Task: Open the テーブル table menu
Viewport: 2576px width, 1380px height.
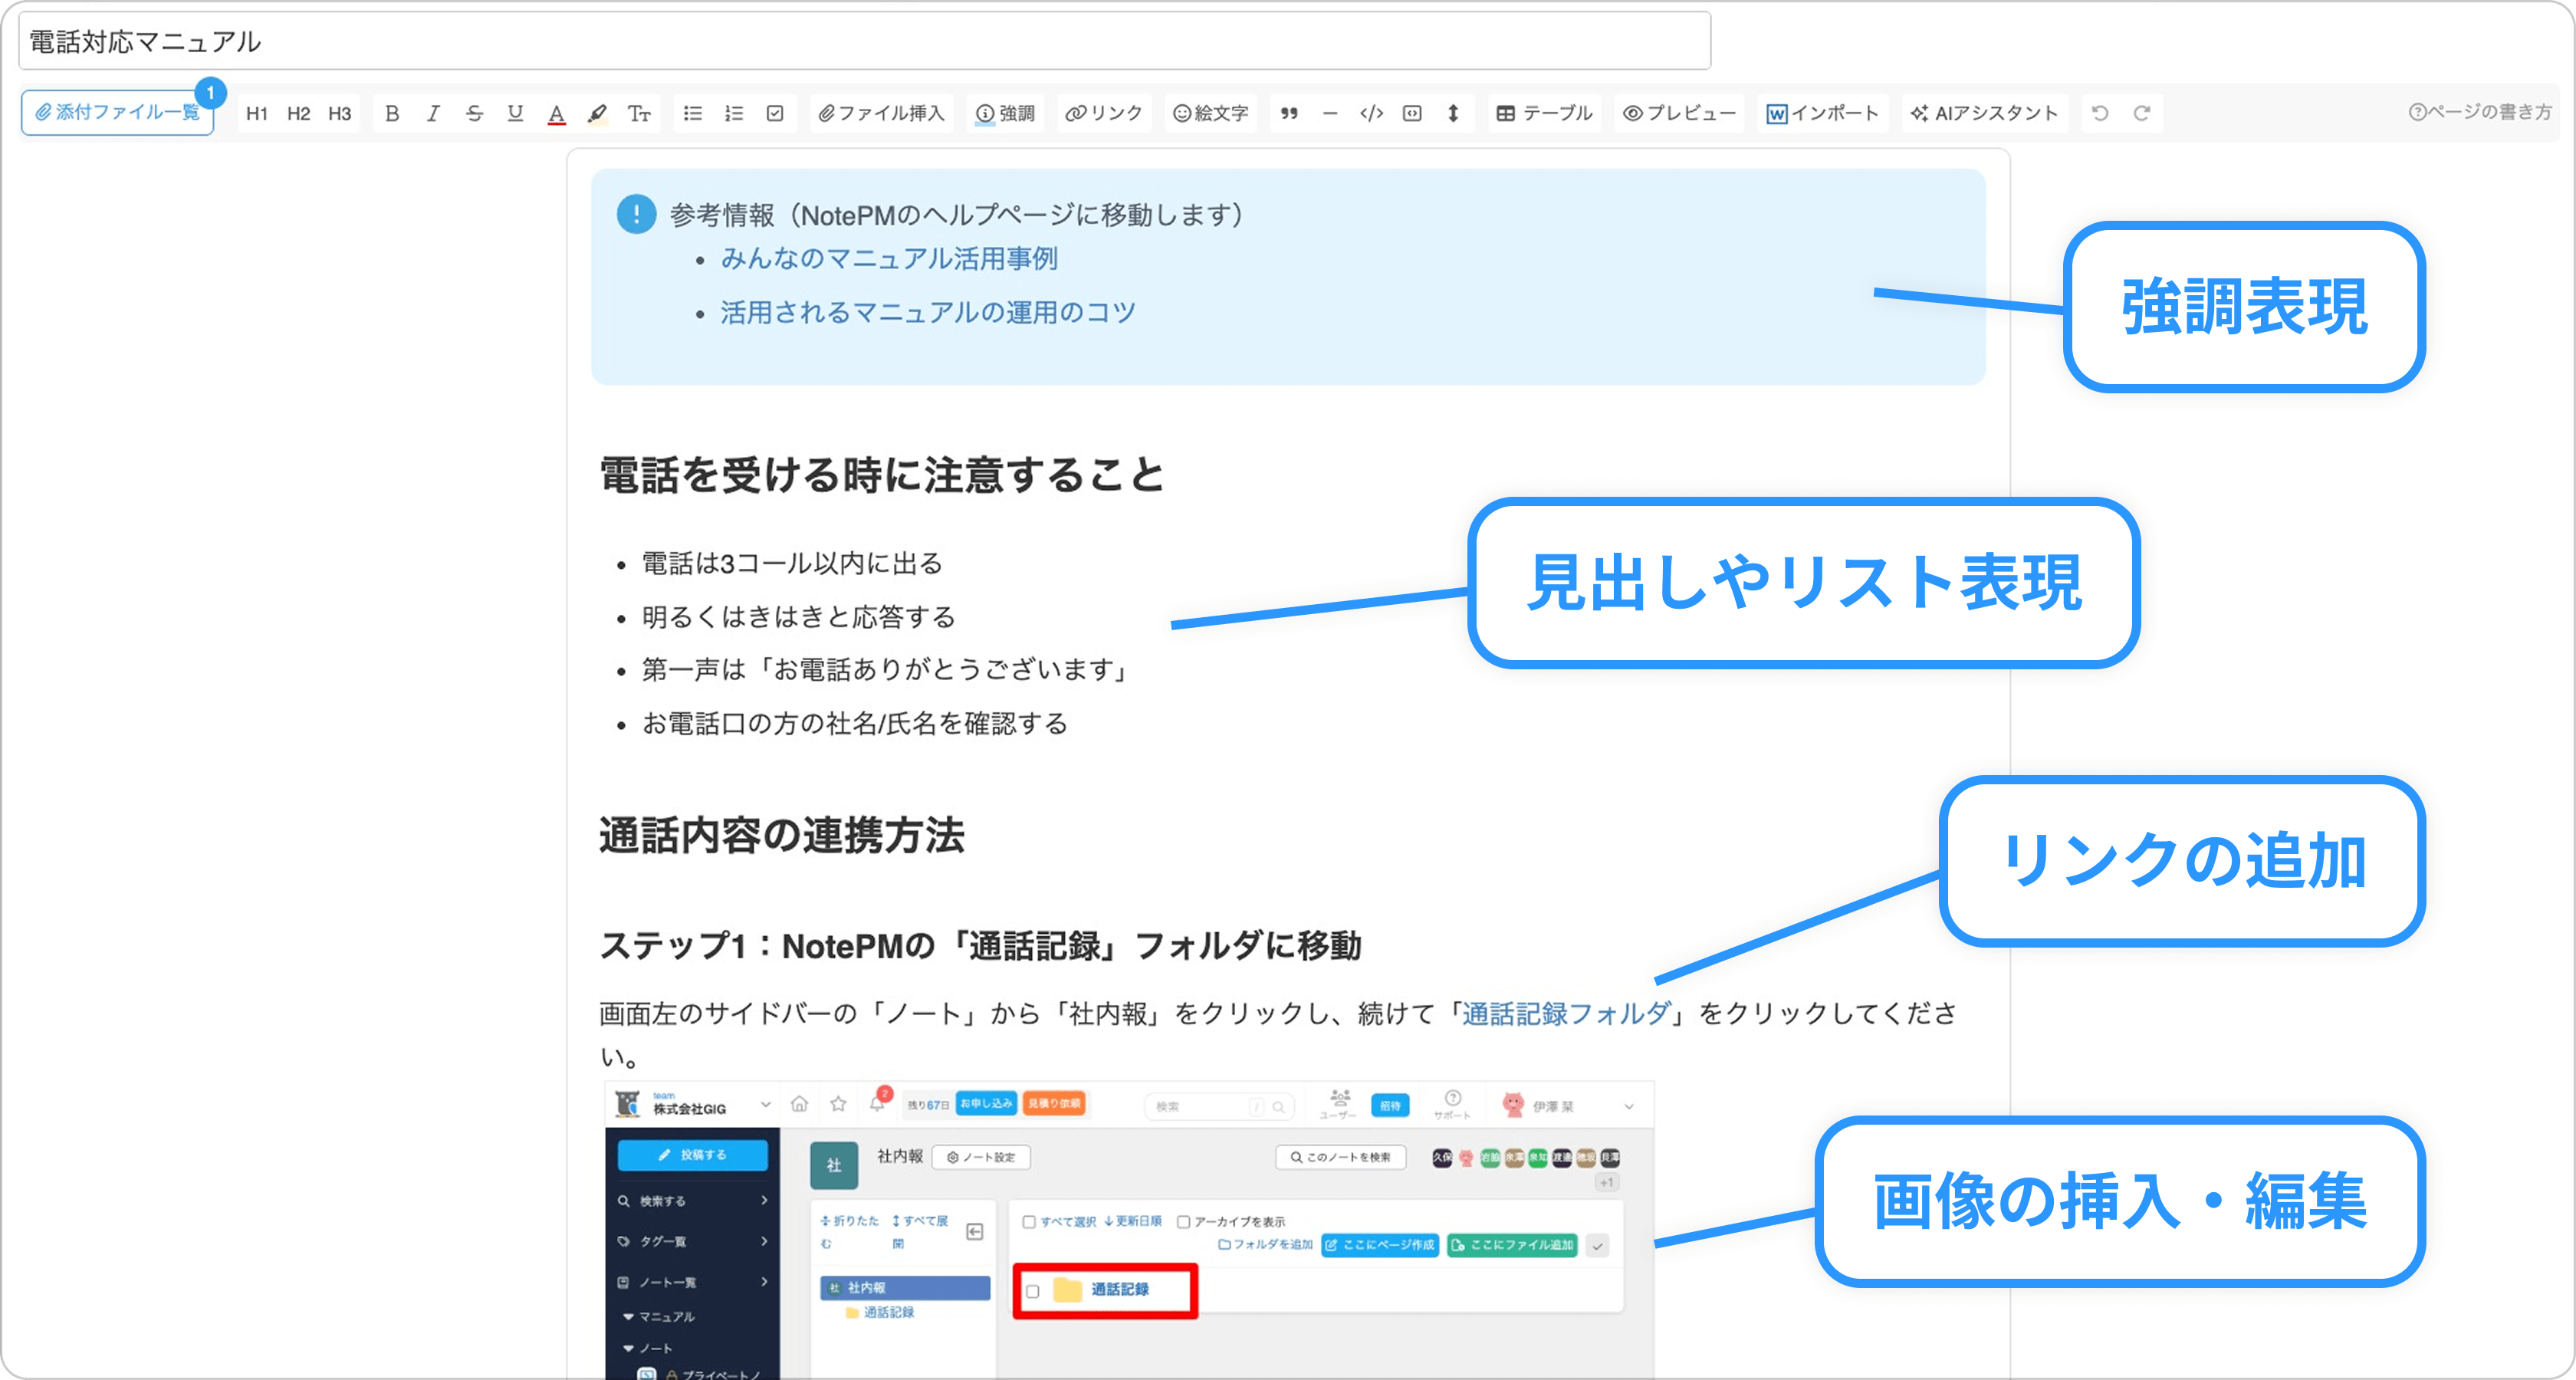Action: point(1544,113)
